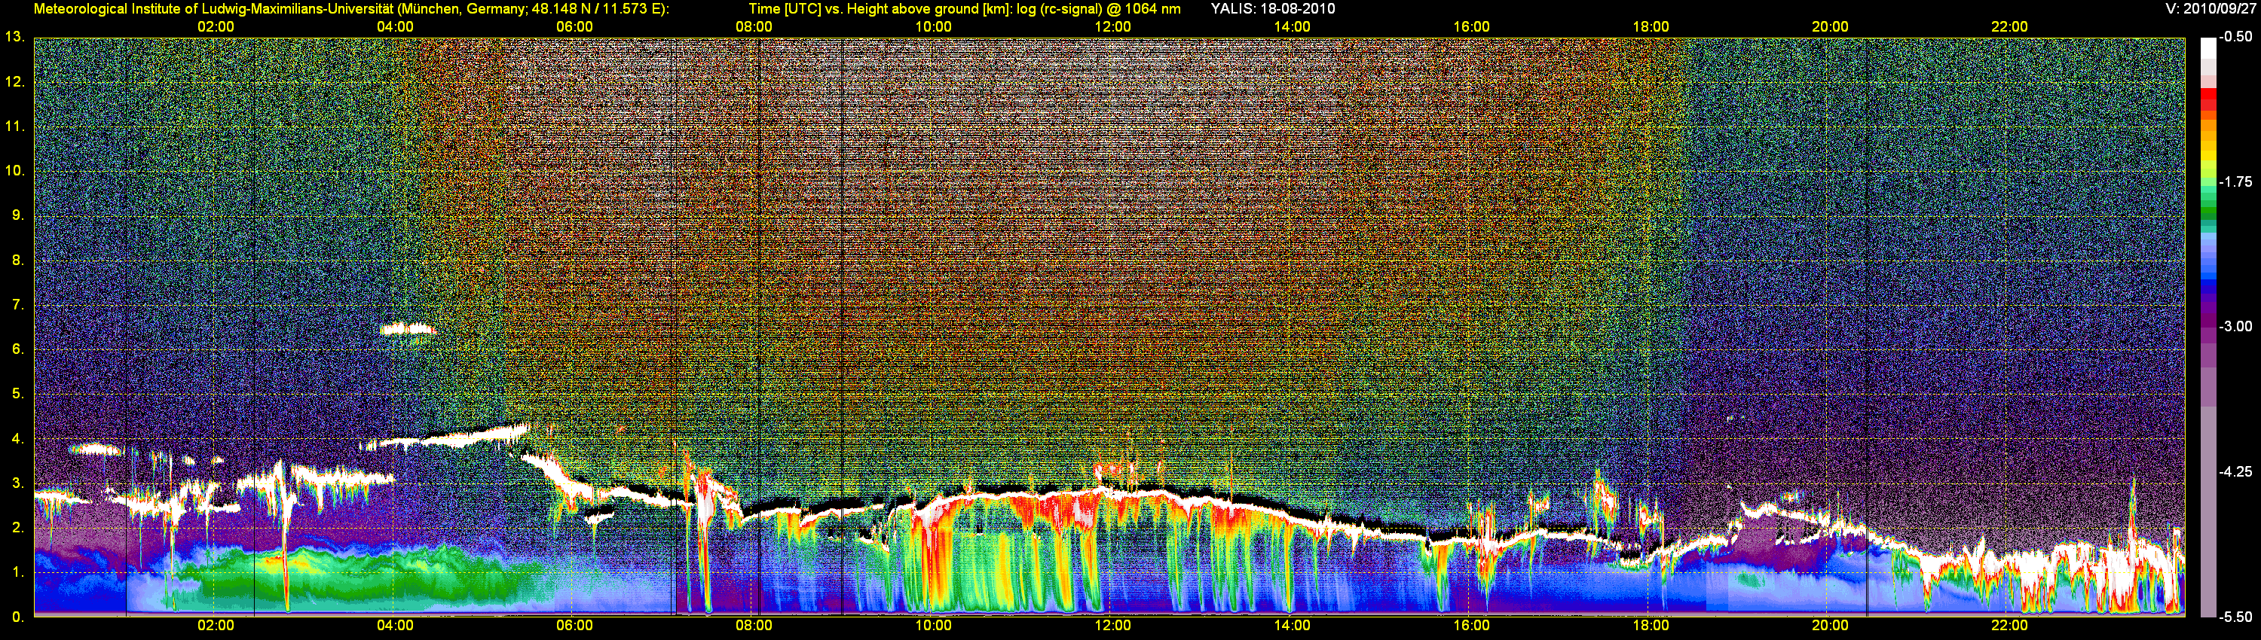
Task: Select the 06:00 label on the upper time axis
Action: (x=574, y=27)
